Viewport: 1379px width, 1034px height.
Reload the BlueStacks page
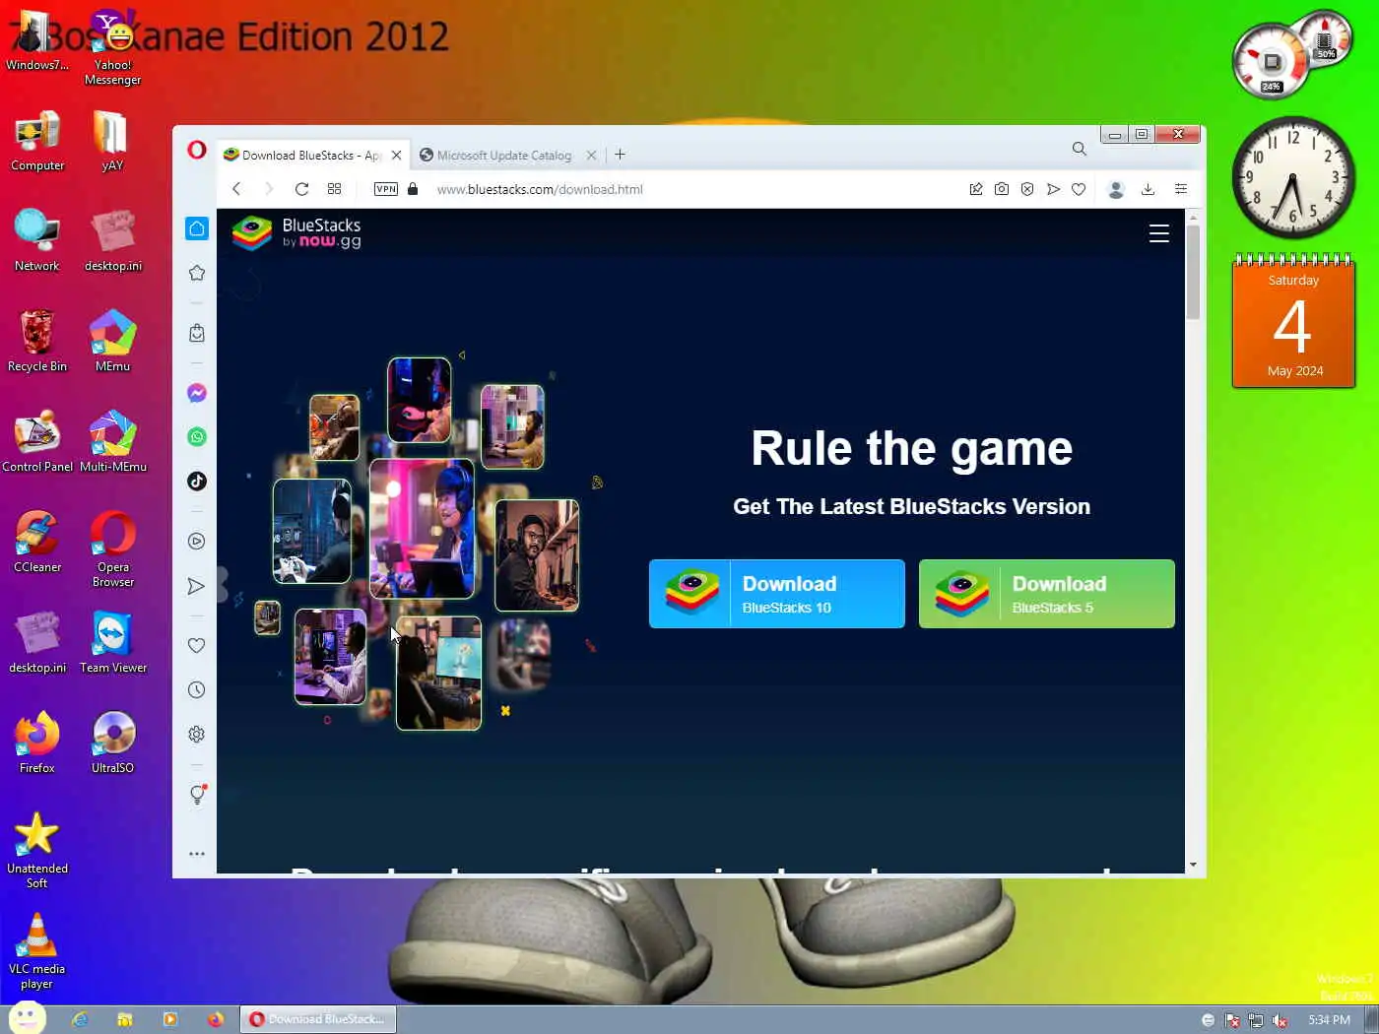pyautogui.click(x=302, y=189)
